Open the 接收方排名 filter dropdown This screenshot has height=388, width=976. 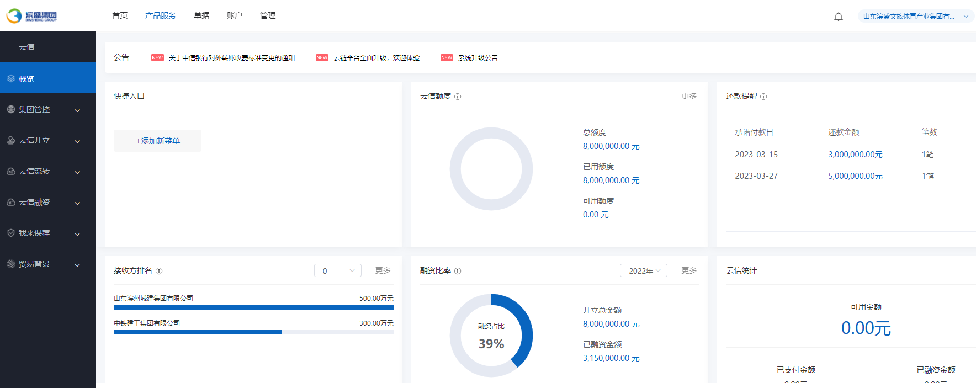point(337,271)
